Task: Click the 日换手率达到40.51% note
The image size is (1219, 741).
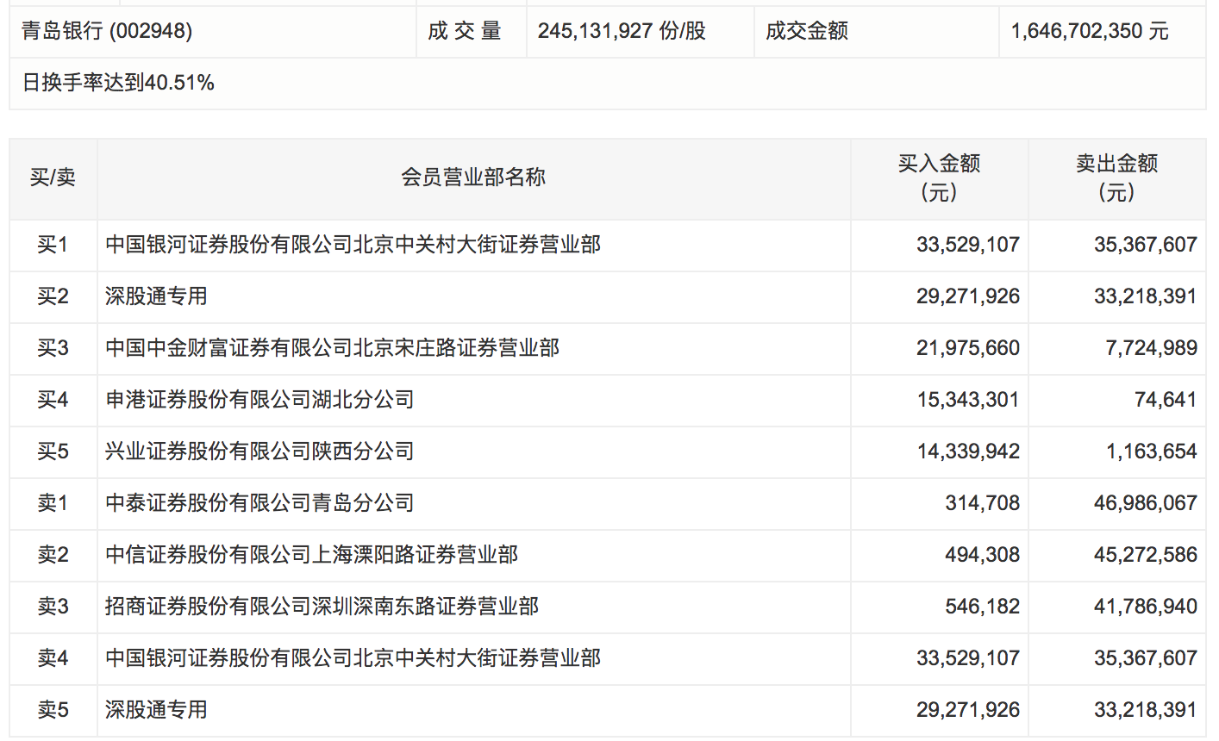Action: (118, 83)
